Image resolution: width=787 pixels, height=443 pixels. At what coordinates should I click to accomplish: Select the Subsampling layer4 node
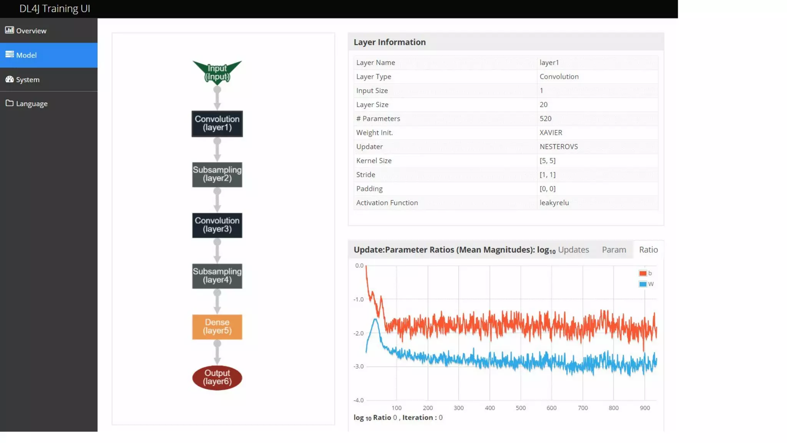[x=217, y=276]
